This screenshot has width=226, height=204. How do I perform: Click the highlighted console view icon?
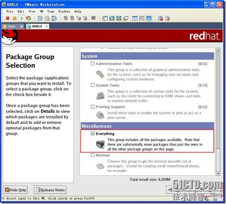(149, 18)
